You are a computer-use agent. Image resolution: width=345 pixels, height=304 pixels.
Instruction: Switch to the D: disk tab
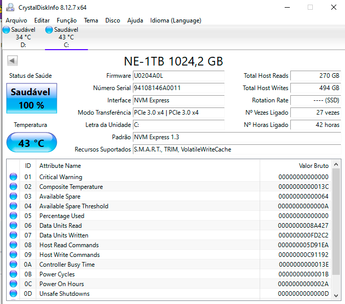point(23,37)
